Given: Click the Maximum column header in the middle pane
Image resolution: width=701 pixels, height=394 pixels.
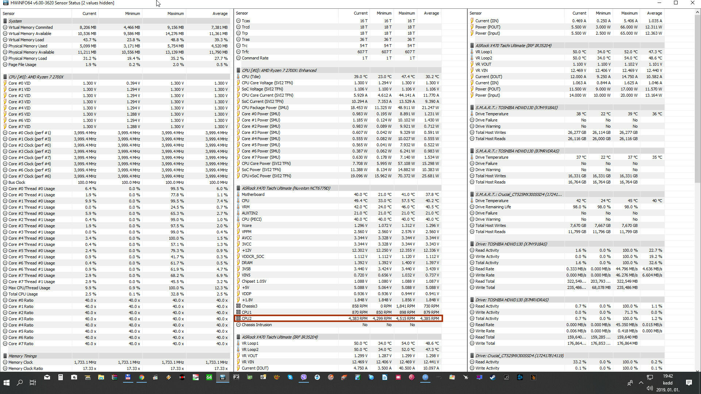Looking at the screenshot, I should coord(405,13).
